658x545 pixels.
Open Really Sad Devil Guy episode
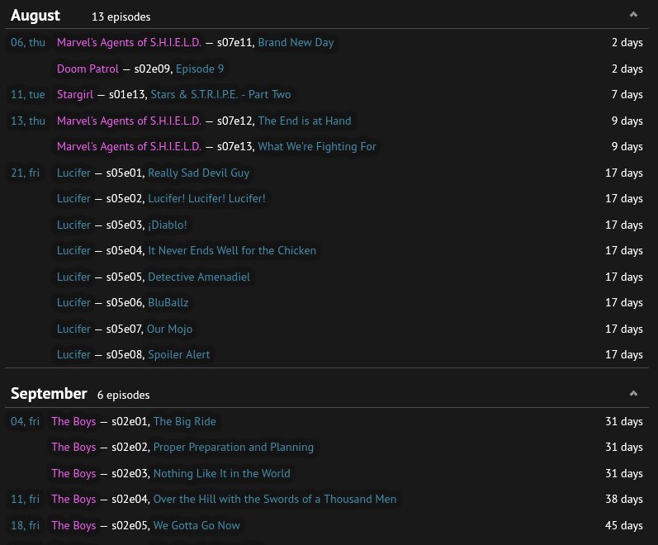click(199, 173)
